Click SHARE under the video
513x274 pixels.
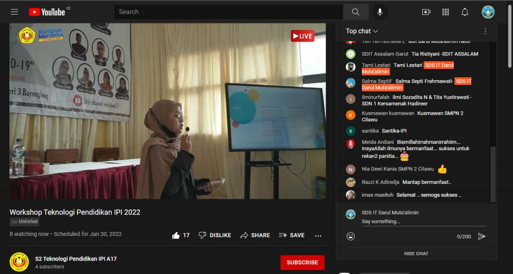pyautogui.click(x=255, y=235)
